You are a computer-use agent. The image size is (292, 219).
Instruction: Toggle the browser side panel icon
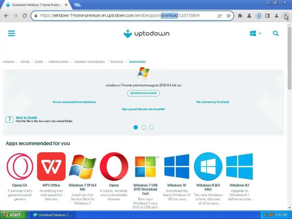click(x=267, y=16)
